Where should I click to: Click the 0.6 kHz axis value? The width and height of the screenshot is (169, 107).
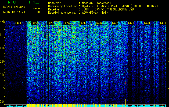pyautogui.click(x=2, y=102)
